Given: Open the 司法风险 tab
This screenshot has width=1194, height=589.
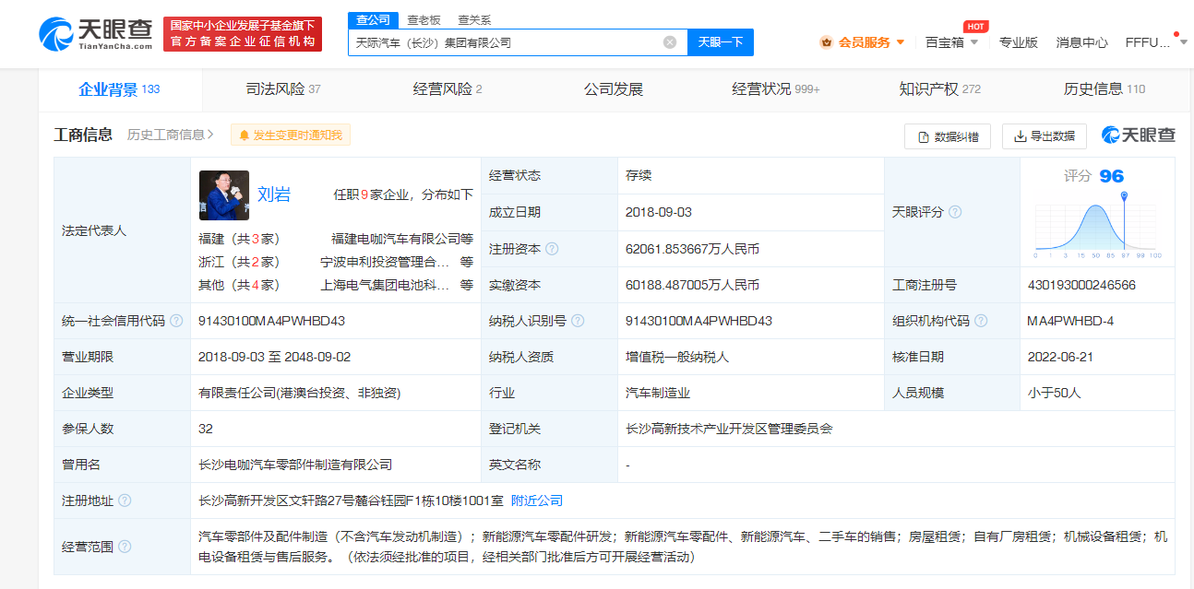Looking at the screenshot, I should point(283,89).
